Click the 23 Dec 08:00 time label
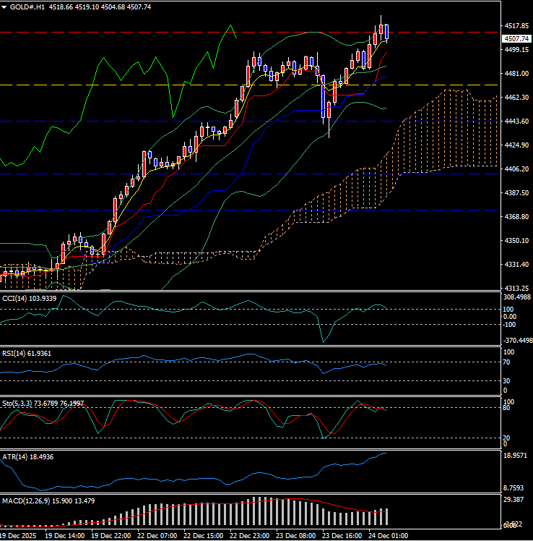This screenshot has height=541, width=533. click(296, 536)
